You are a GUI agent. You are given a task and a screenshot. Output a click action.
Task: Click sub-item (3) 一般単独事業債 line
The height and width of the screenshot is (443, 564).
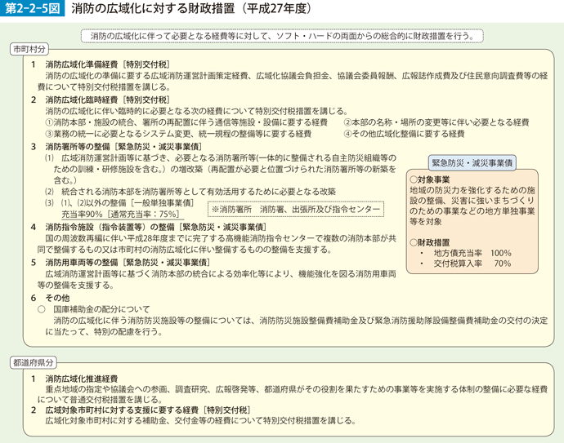tap(119, 203)
